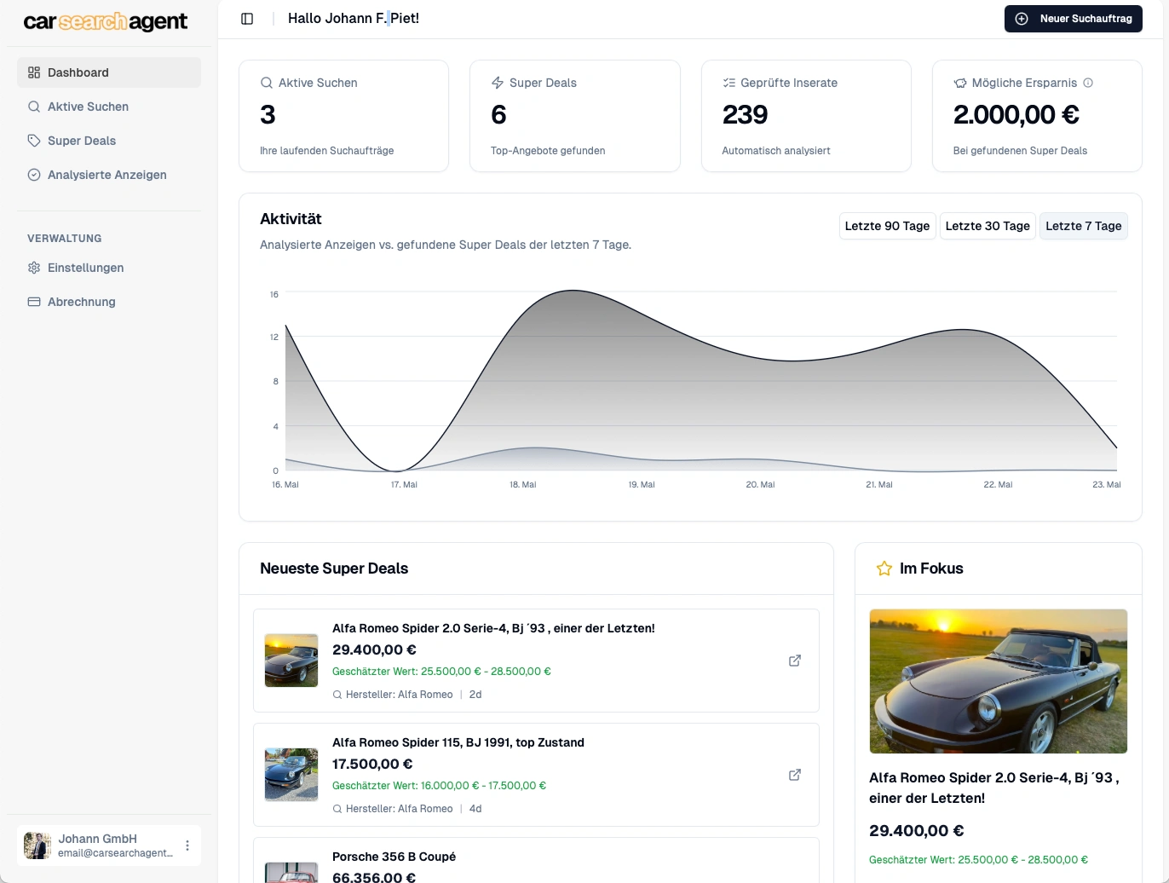Click the Super Deals count 6
Screen dimensions: 1169x883
tap(498, 115)
